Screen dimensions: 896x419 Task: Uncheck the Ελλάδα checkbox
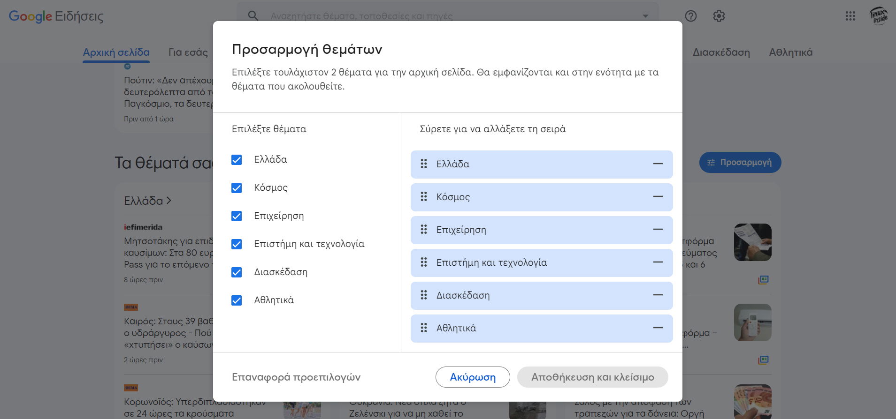pos(237,160)
